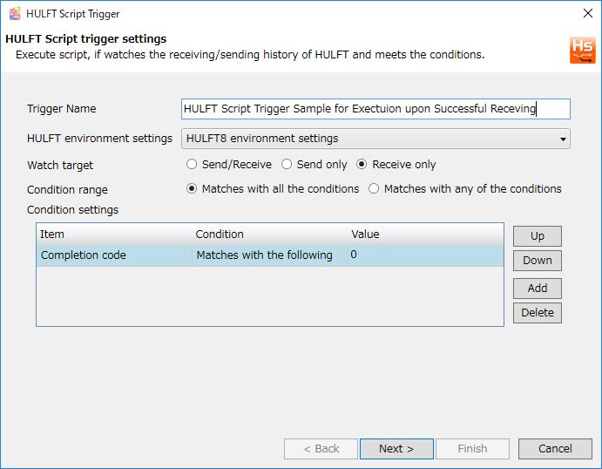Screen dimensions: 602x469
Task: Proceed with the Next button
Action: pyautogui.click(x=396, y=449)
